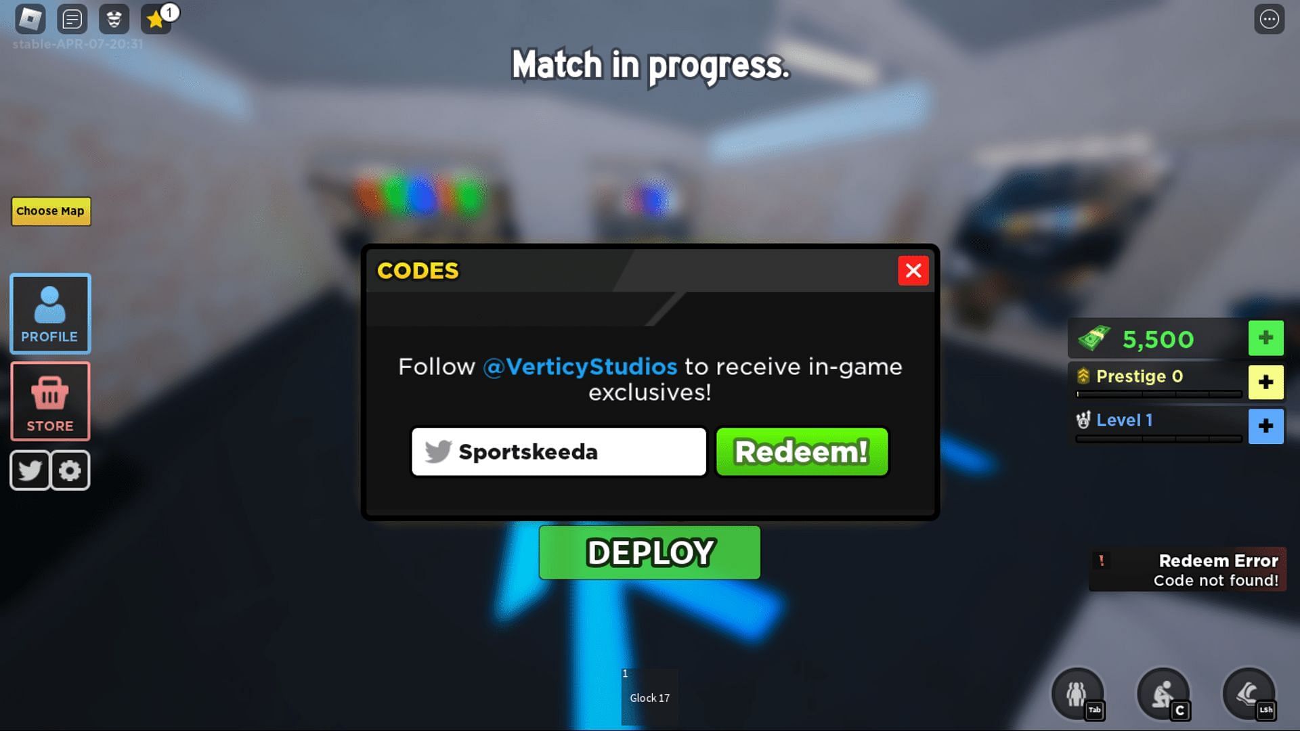Viewport: 1300px width, 731px height.
Task: Click the Roblox clipboard icon top bar
Action: [x=71, y=18]
